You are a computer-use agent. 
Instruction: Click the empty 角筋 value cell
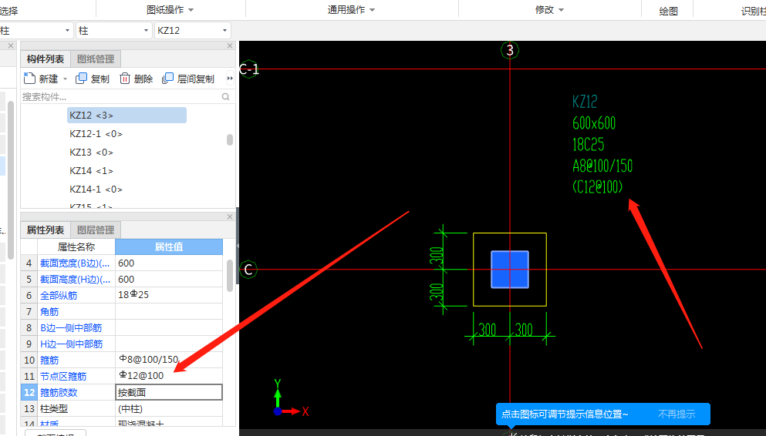tap(169, 312)
